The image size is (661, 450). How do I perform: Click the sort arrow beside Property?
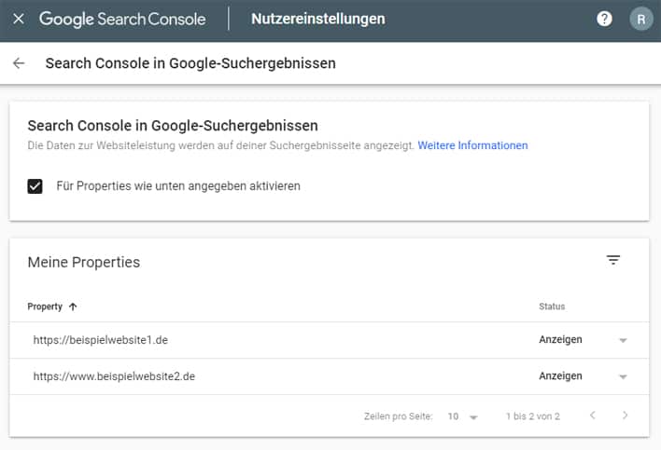(x=73, y=307)
